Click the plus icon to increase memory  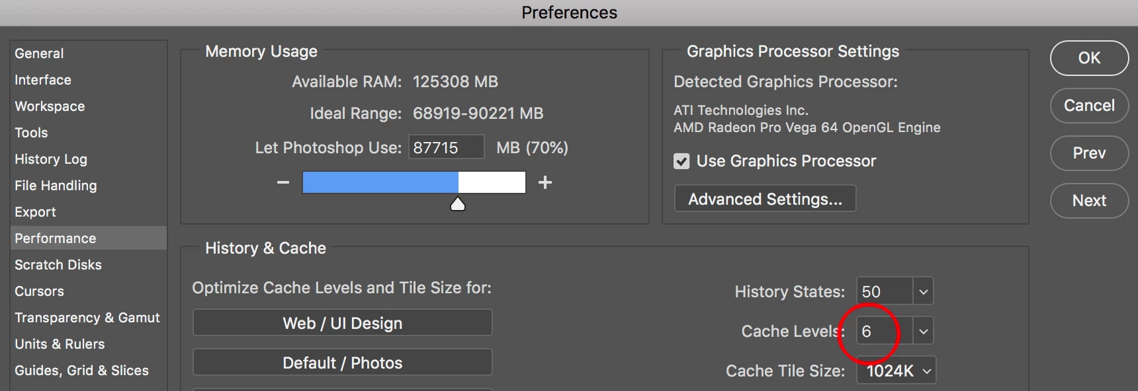coord(545,182)
